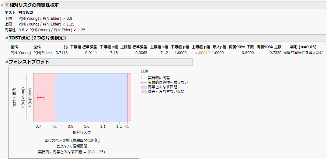Click the dashed reference line at 1.0
Screen dimensions: 327x159
87,97
